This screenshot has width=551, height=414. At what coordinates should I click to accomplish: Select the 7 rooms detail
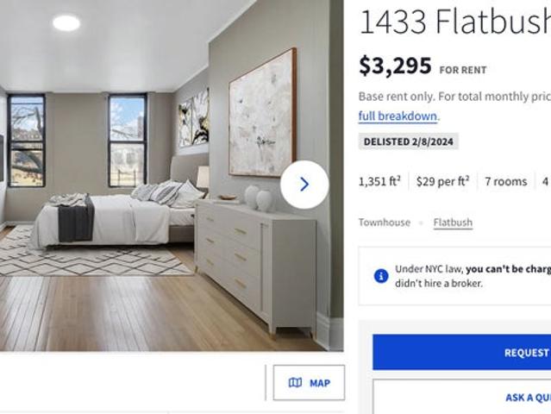coord(506,181)
